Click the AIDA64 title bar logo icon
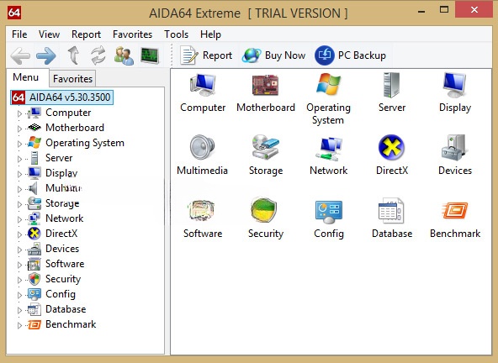Image resolution: width=498 pixels, height=363 pixels. click(14, 13)
